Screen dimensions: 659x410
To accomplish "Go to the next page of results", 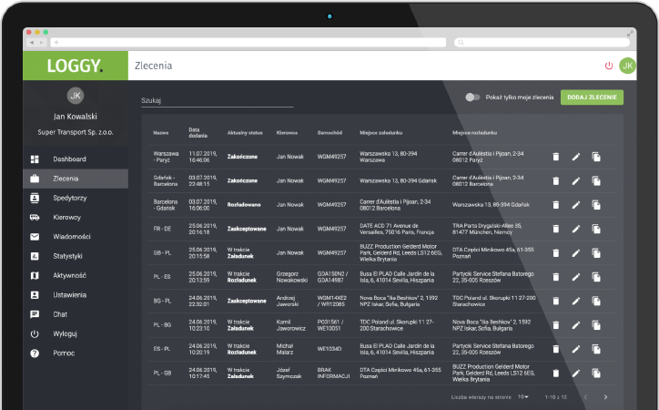I will pos(606,397).
